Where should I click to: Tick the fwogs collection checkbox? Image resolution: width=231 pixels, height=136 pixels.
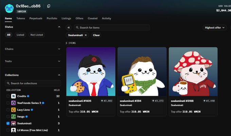pos(8,117)
